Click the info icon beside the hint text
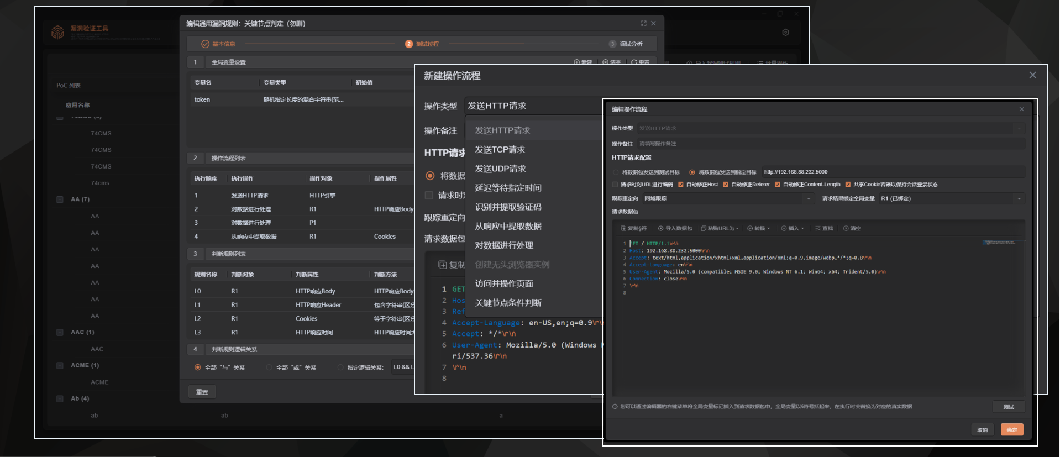The height and width of the screenshot is (457, 1060). 615,407
